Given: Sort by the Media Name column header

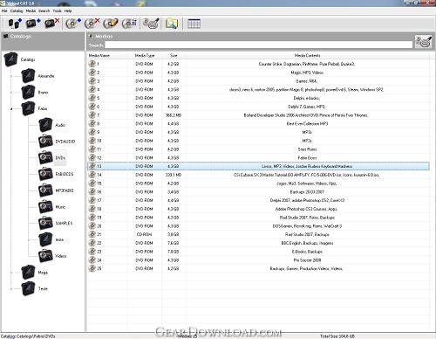Looking at the screenshot, I should point(99,55).
